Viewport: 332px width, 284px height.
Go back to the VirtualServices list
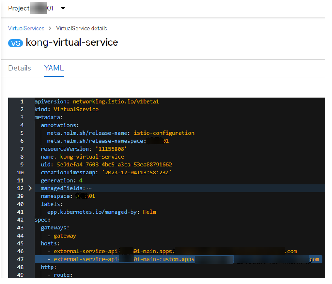click(x=26, y=29)
